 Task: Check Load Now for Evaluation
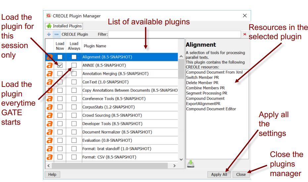click(60, 140)
